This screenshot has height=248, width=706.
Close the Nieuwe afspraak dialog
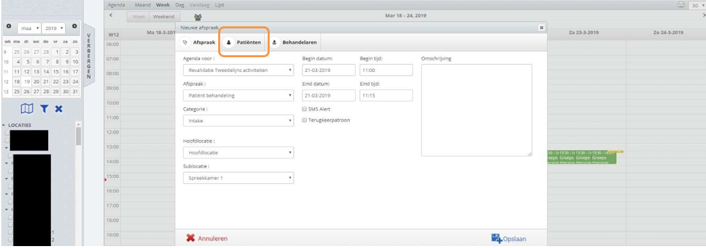pos(541,28)
